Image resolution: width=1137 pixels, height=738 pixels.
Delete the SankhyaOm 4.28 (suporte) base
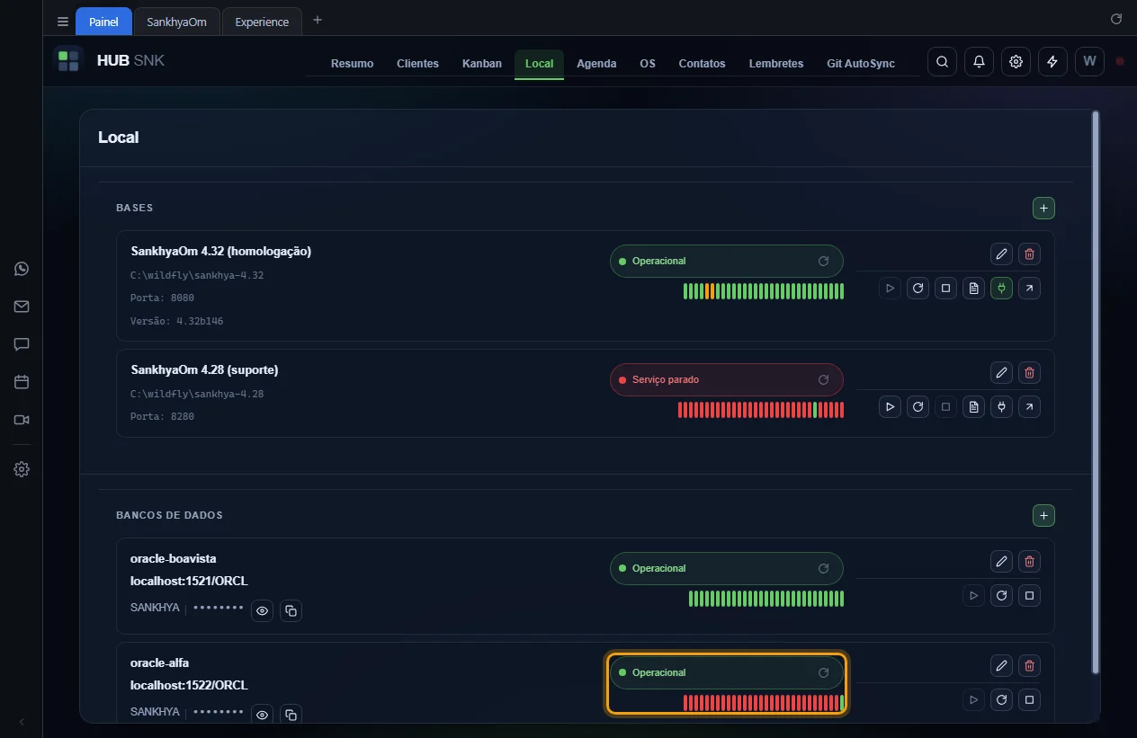click(x=1030, y=372)
